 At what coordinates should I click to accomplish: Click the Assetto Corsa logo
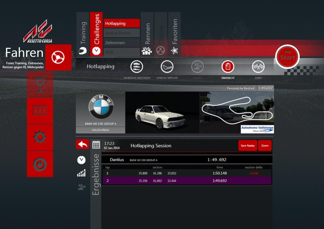(x=38, y=31)
